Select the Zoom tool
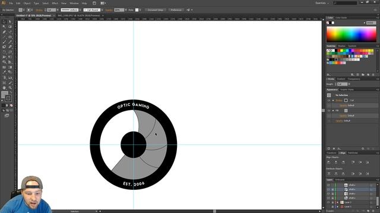 coord(10,88)
